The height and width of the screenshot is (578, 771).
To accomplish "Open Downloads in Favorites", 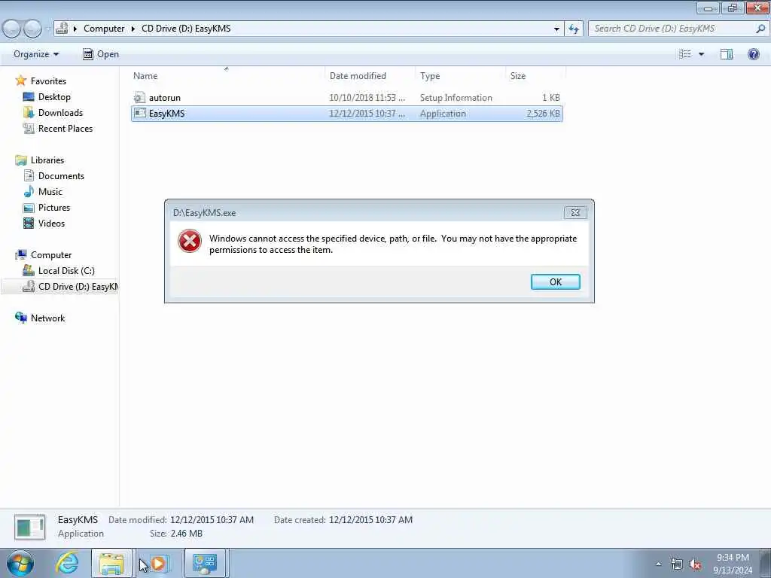I will click(60, 113).
